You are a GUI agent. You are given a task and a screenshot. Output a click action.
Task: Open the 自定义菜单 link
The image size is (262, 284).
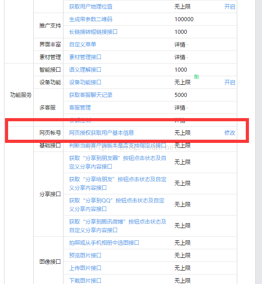pos(83,44)
